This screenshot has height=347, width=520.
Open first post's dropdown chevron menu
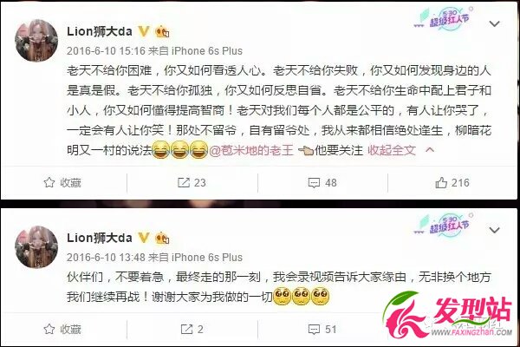point(495,23)
